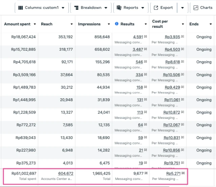The width and height of the screenshot is (216, 187).
Task: Open the 4,591 results link
Action: click(x=138, y=37)
